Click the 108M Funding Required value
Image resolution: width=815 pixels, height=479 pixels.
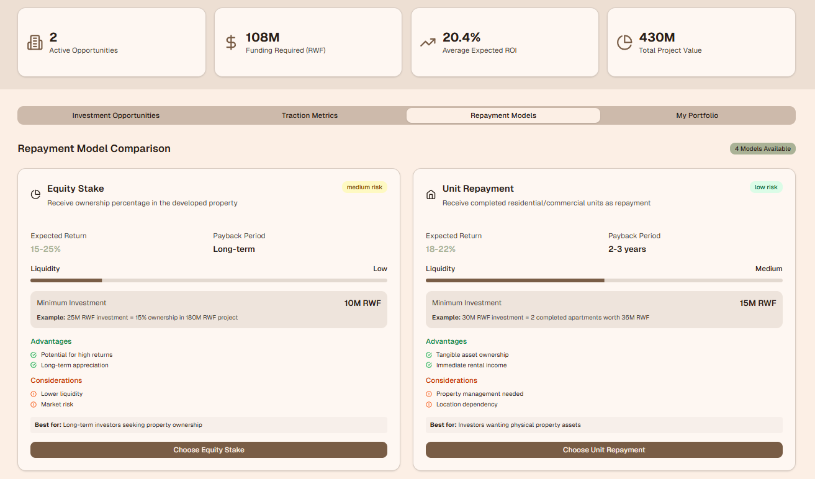pos(263,38)
